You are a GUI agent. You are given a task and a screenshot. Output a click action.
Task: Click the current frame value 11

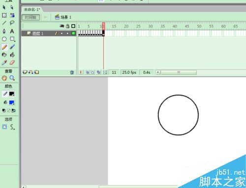coord(114,72)
